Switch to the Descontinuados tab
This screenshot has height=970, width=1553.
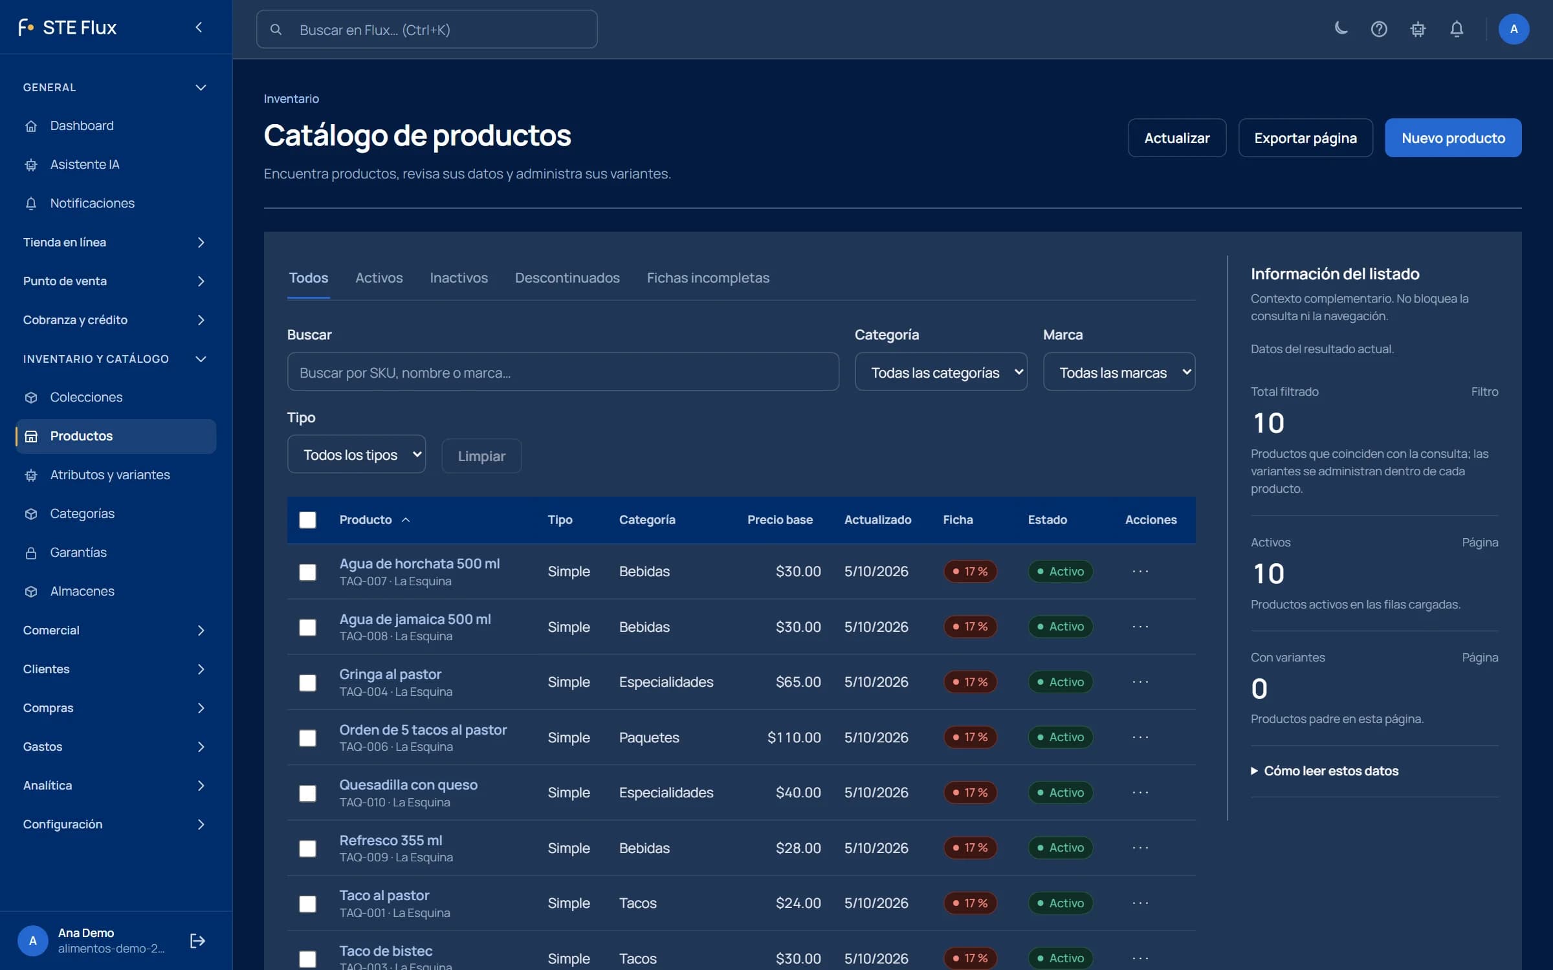[567, 277]
